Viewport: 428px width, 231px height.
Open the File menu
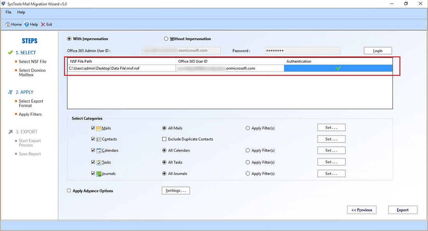click(9, 12)
